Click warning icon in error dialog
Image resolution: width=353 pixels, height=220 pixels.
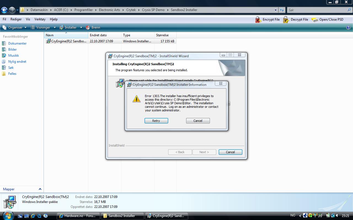[x=137, y=99]
